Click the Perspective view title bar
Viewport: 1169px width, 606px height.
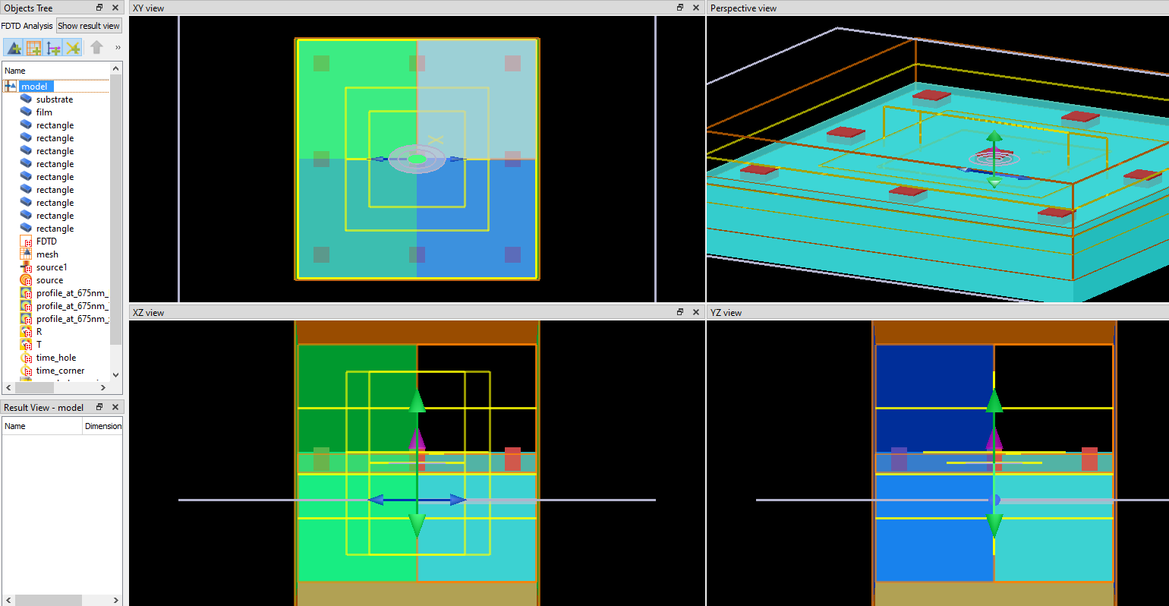937,8
